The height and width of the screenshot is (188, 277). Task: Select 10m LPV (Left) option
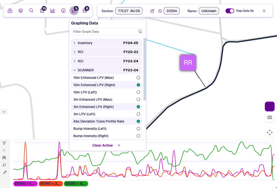click(x=138, y=92)
